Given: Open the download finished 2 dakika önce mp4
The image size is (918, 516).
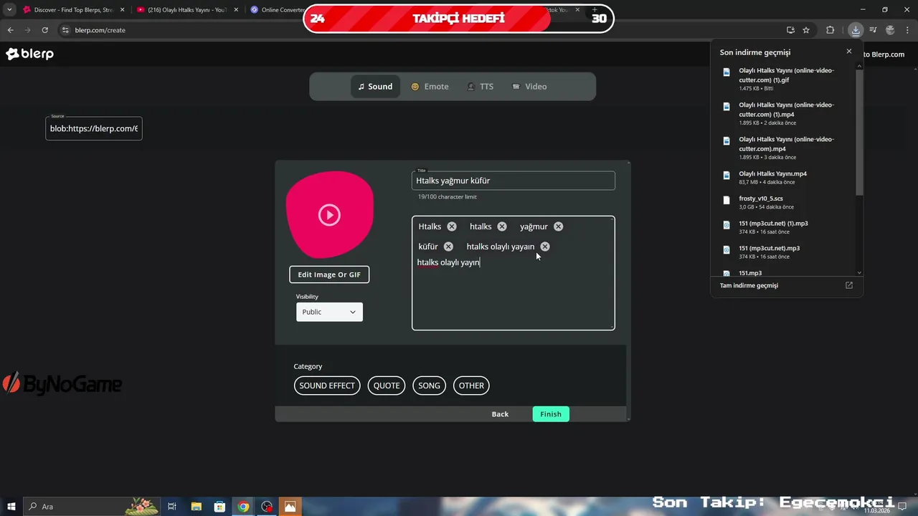Looking at the screenshot, I should 787,113.
